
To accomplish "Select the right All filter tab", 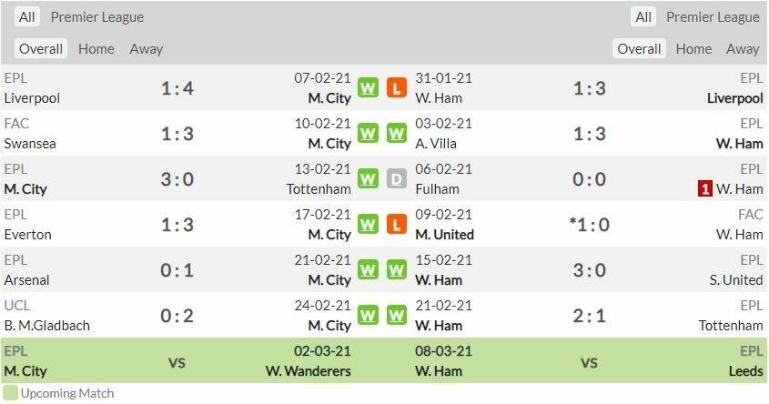I will tap(643, 17).
